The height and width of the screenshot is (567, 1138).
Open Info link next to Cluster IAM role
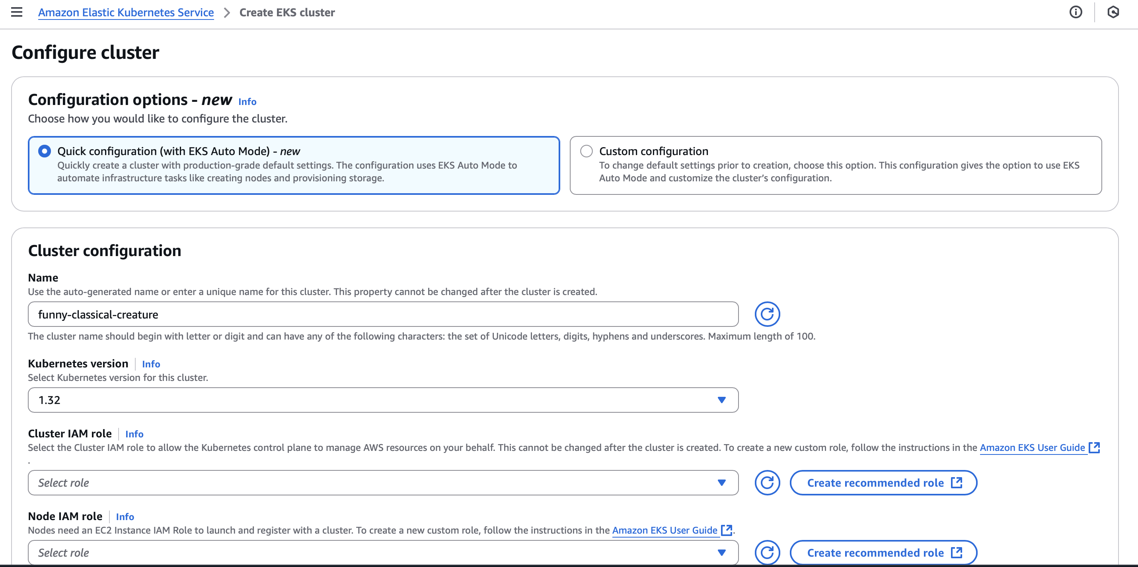point(134,434)
